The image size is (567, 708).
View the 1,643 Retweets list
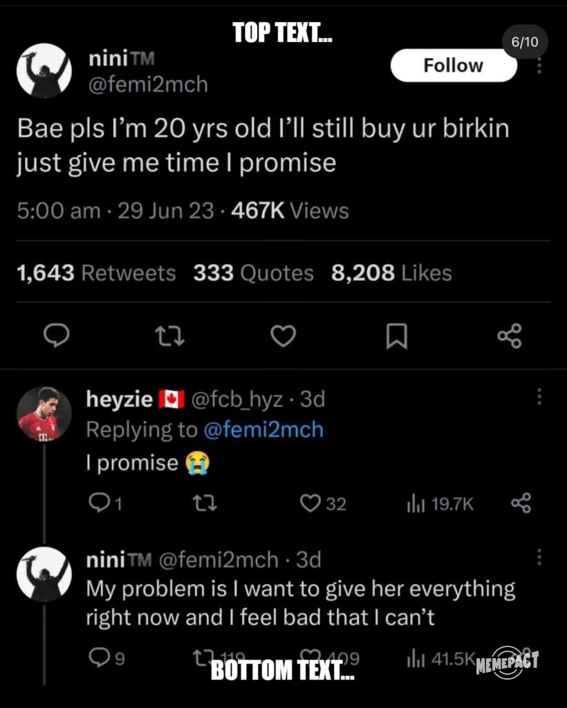95,273
